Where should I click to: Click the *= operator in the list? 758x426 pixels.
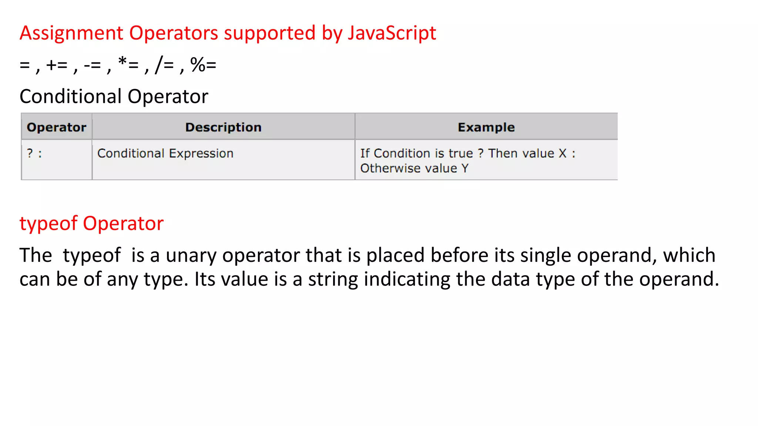coord(128,64)
